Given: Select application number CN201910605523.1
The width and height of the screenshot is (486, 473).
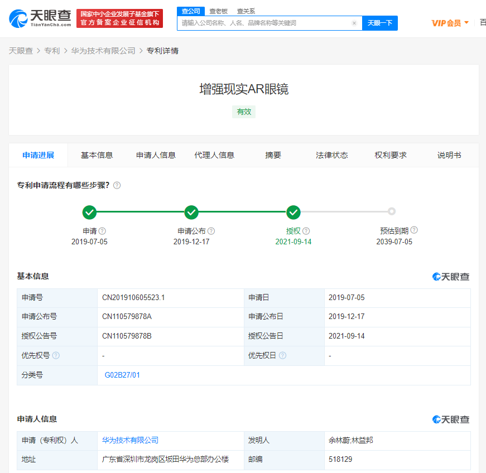Looking at the screenshot, I should (133, 298).
